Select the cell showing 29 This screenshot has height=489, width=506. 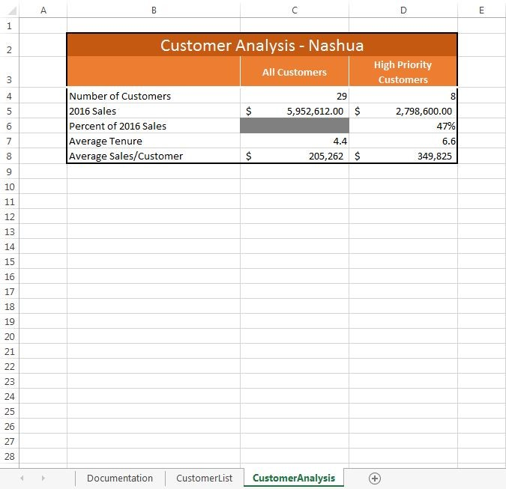click(x=295, y=96)
